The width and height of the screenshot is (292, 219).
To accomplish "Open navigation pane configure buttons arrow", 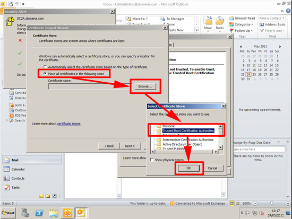I will pos(59,196).
